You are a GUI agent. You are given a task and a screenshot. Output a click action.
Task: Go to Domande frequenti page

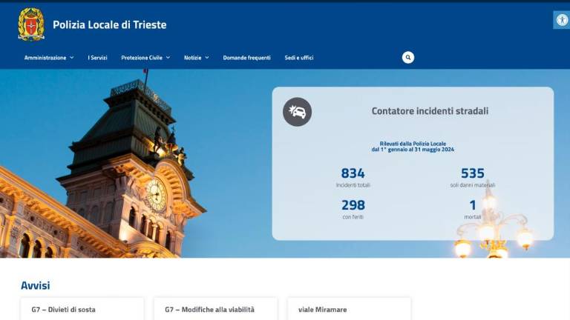[x=246, y=58]
